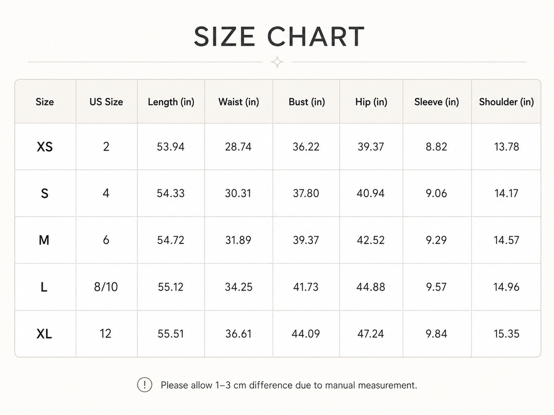This screenshot has height=415, width=554.
Task: Click the M size row label
Action: 44,240
